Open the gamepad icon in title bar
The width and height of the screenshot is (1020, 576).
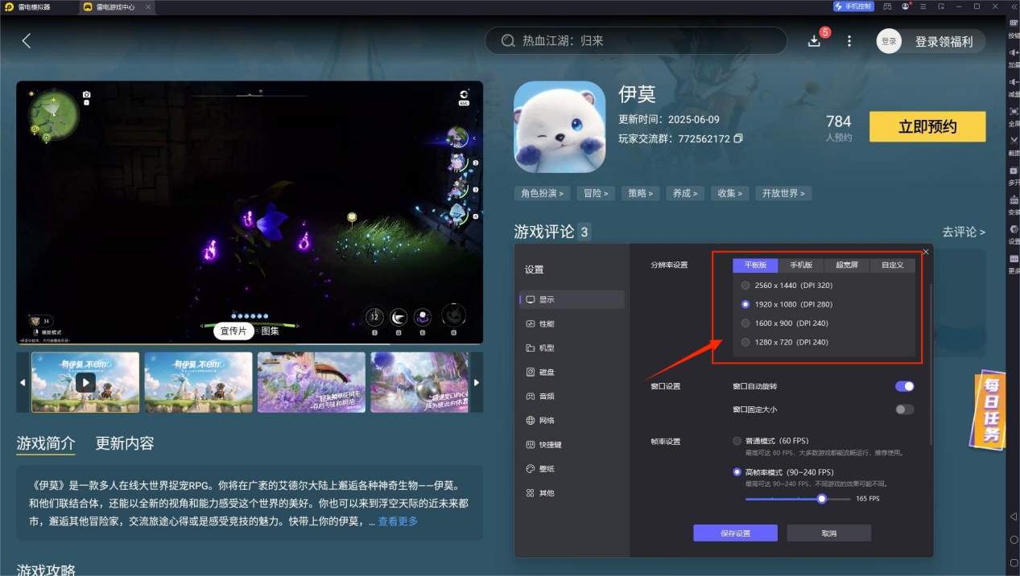tap(887, 6)
